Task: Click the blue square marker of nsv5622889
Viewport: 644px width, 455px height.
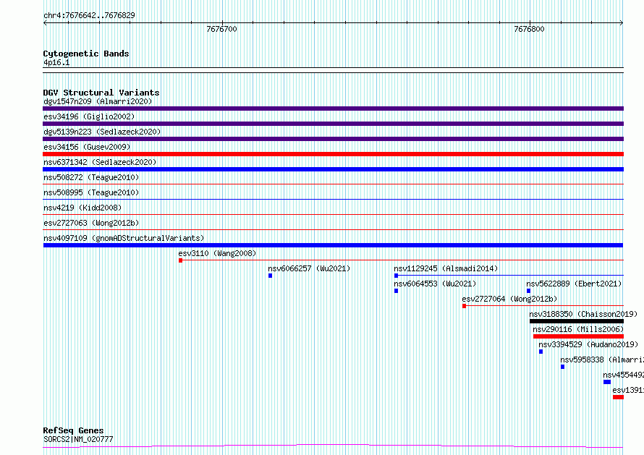Action: tap(529, 291)
